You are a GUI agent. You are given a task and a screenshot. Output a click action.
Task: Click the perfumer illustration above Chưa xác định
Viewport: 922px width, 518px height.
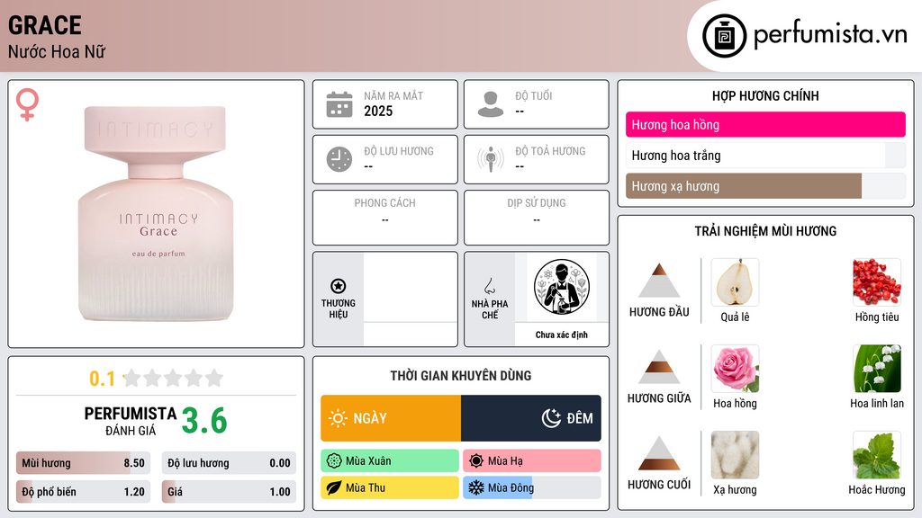pyautogui.click(x=562, y=287)
